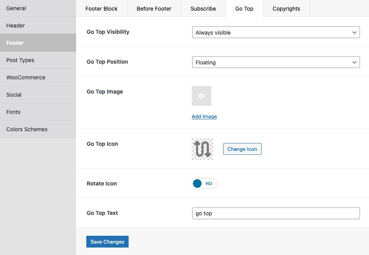The width and height of the screenshot is (369, 255).
Task: Switch to the Before Footer tab
Action: pyautogui.click(x=154, y=9)
